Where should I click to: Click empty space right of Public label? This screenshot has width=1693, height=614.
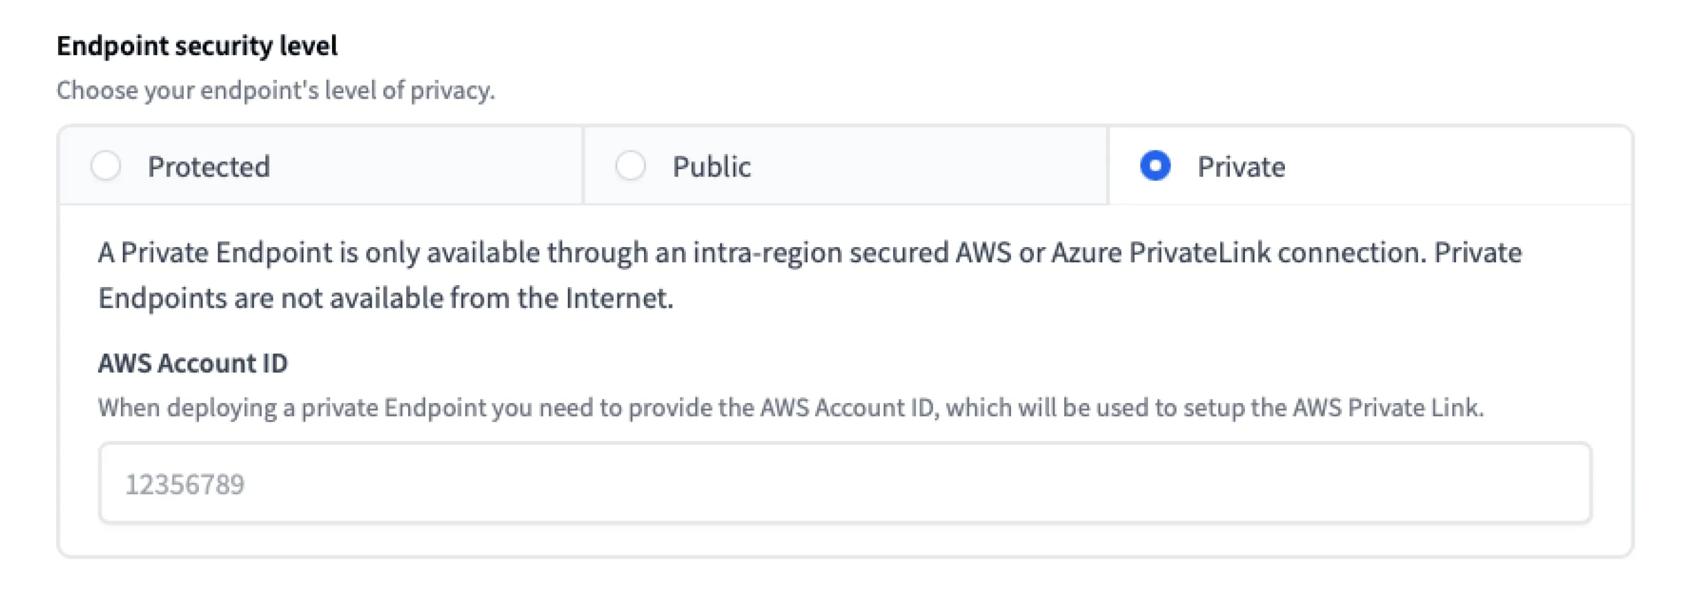click(x=933, y=167)
